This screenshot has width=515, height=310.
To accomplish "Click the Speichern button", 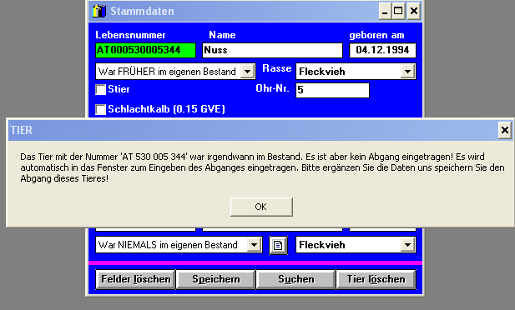I will [x=216, y=279].
